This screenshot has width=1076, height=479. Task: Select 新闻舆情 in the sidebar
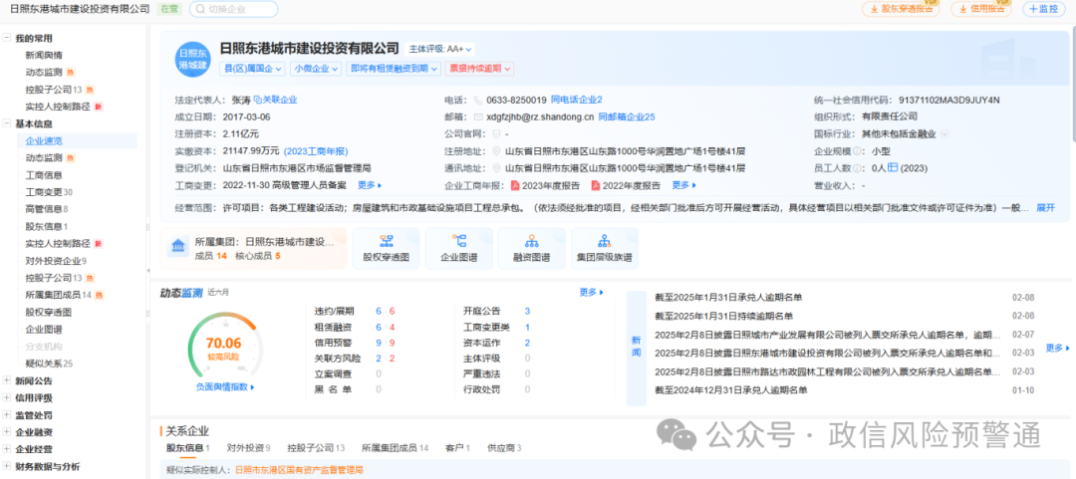(x=44, y=55)
